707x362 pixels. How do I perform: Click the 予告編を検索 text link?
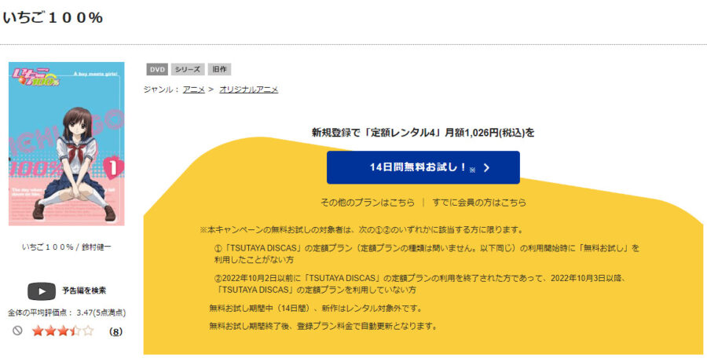point(84,291)
